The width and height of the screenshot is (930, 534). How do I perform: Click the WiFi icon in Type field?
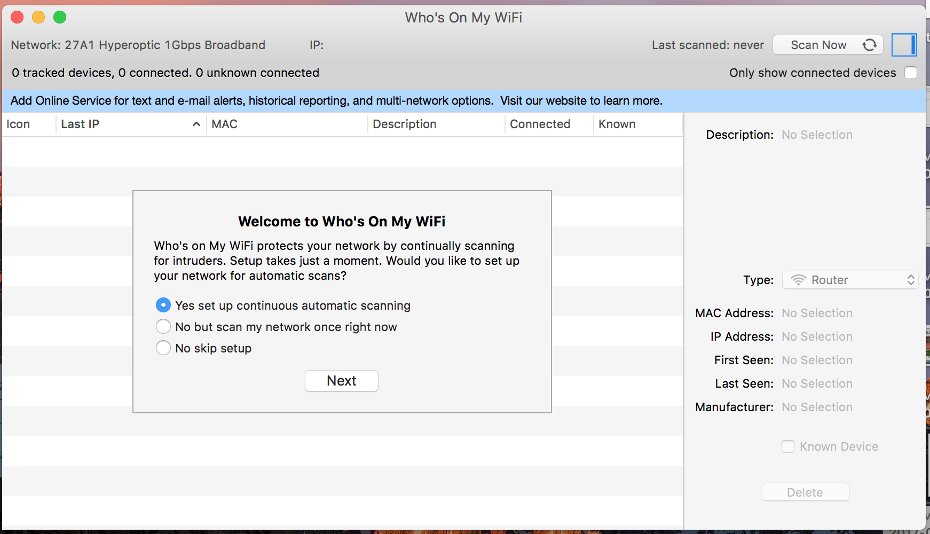point(798,280)
